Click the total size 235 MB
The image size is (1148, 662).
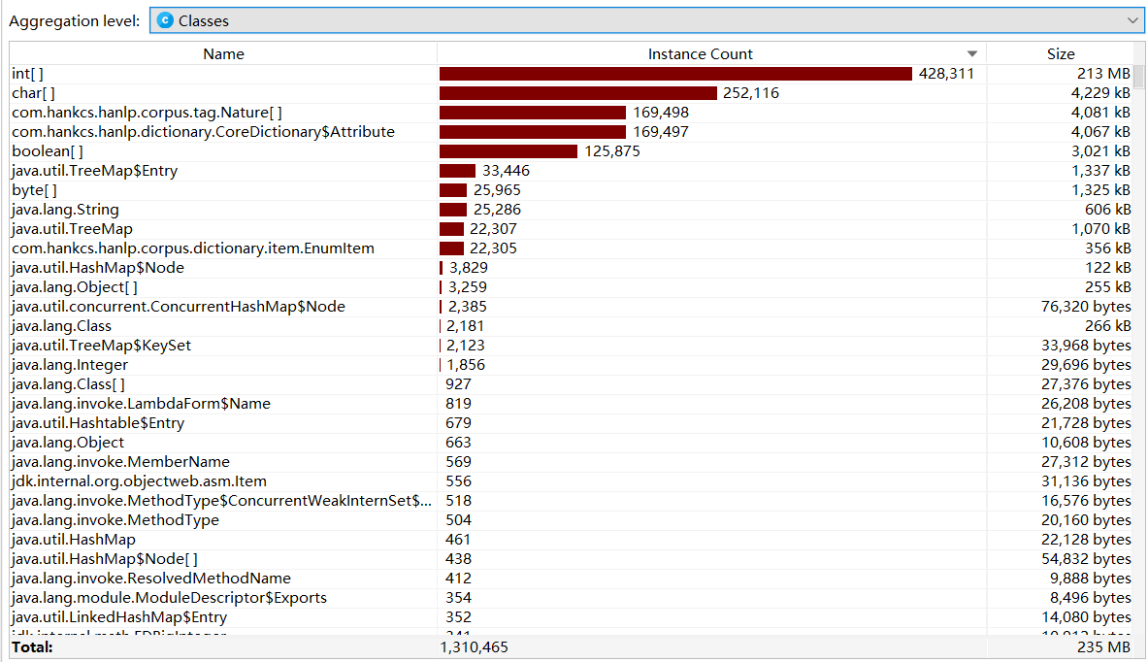click(1103, 647)
